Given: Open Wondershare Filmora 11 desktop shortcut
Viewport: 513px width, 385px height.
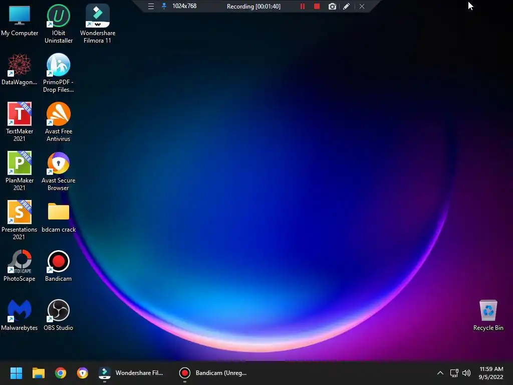Looking at the screenshot, I should (x=98, y=24).
